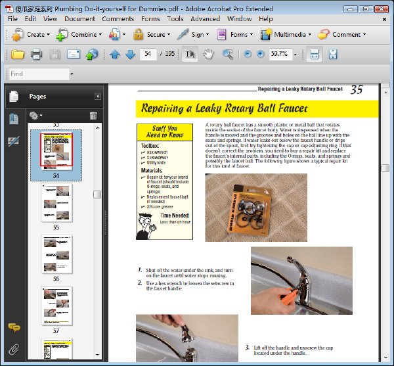Select the Marquee Zoom tool

coord(227,54)
